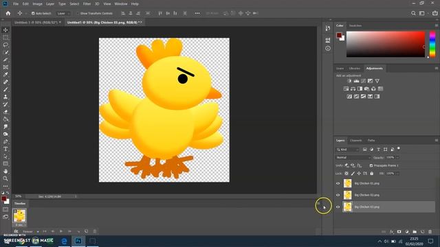Add a layer mask icon
Viewport: 440px width, 247px height.
[x=399, y=232]
